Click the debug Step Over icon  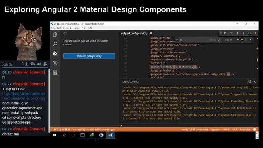tap(231, 33)
